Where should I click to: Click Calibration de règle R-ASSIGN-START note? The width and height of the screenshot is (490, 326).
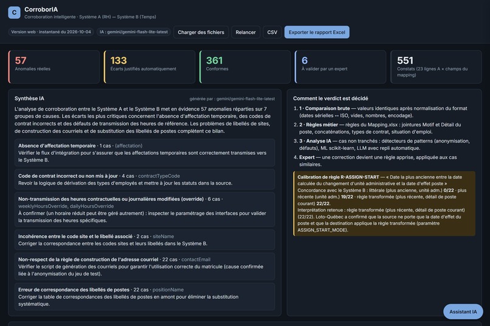pos(384,203)
